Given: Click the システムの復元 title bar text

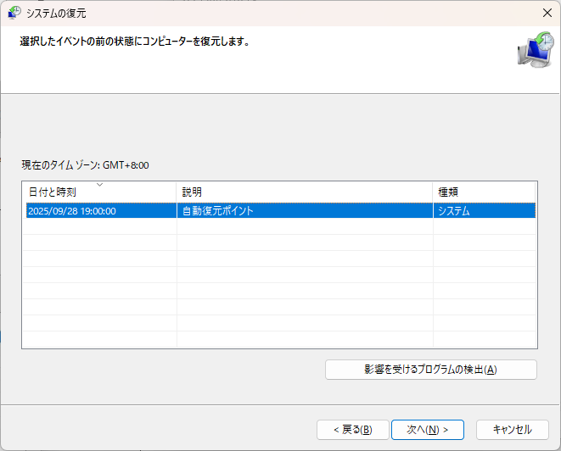Looking at the screenshot, I should point(57,13).
